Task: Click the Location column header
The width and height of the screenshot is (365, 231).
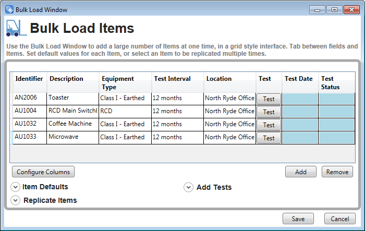Action: (x=229, y=79)
